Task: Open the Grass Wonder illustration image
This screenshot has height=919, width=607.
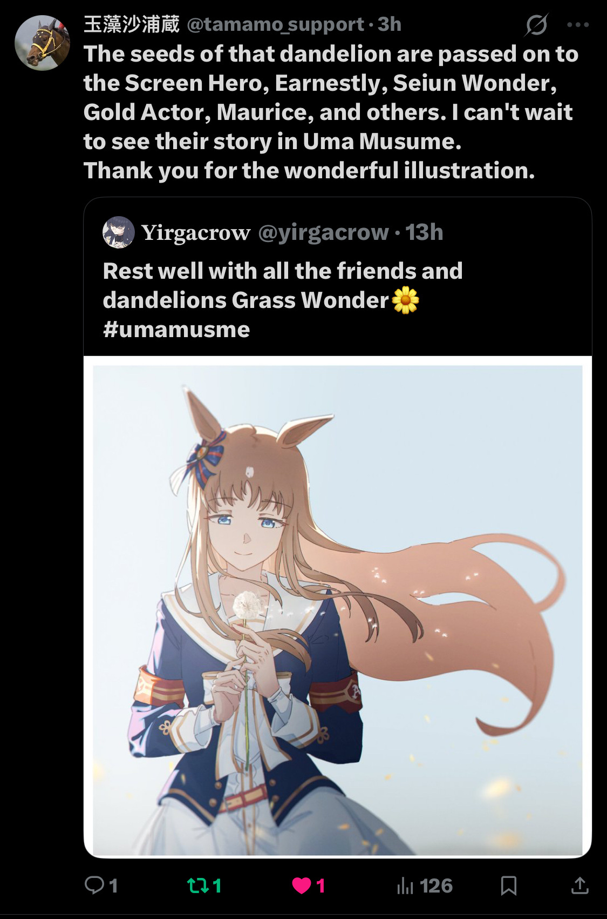Action: pos(338,607)
